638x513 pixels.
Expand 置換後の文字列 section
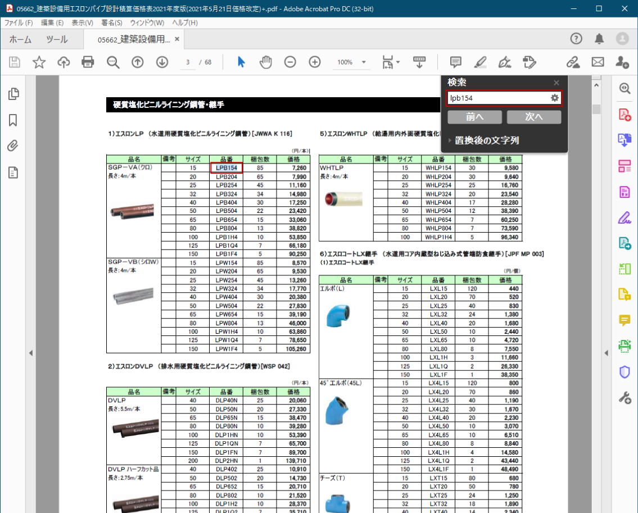(483, 140)
